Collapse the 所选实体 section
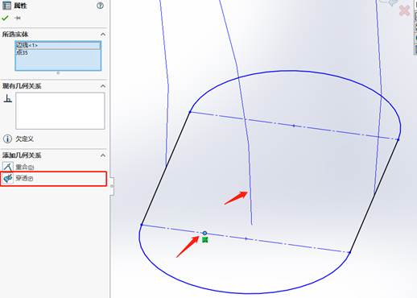417x298 pixels. coord(103,35)
